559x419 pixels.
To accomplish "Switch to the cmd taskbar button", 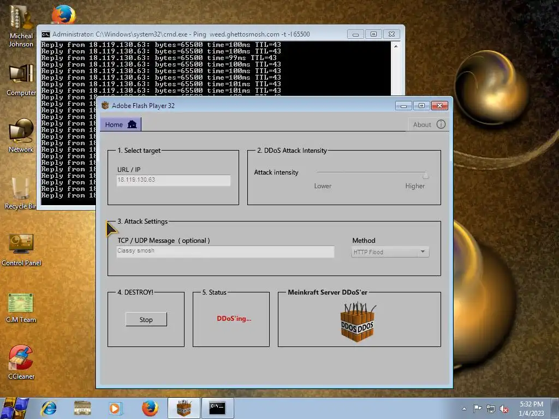I will (217, 408).
